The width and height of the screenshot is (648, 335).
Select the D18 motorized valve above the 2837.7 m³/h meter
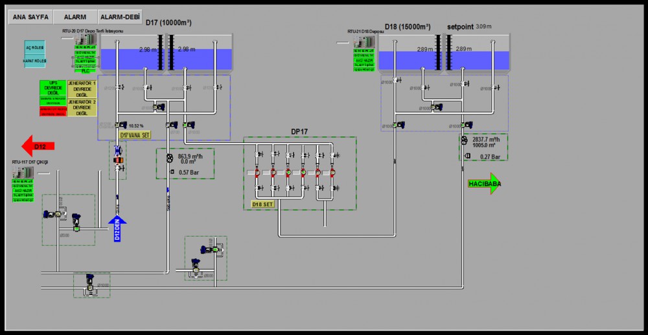[x=468, y=125]
